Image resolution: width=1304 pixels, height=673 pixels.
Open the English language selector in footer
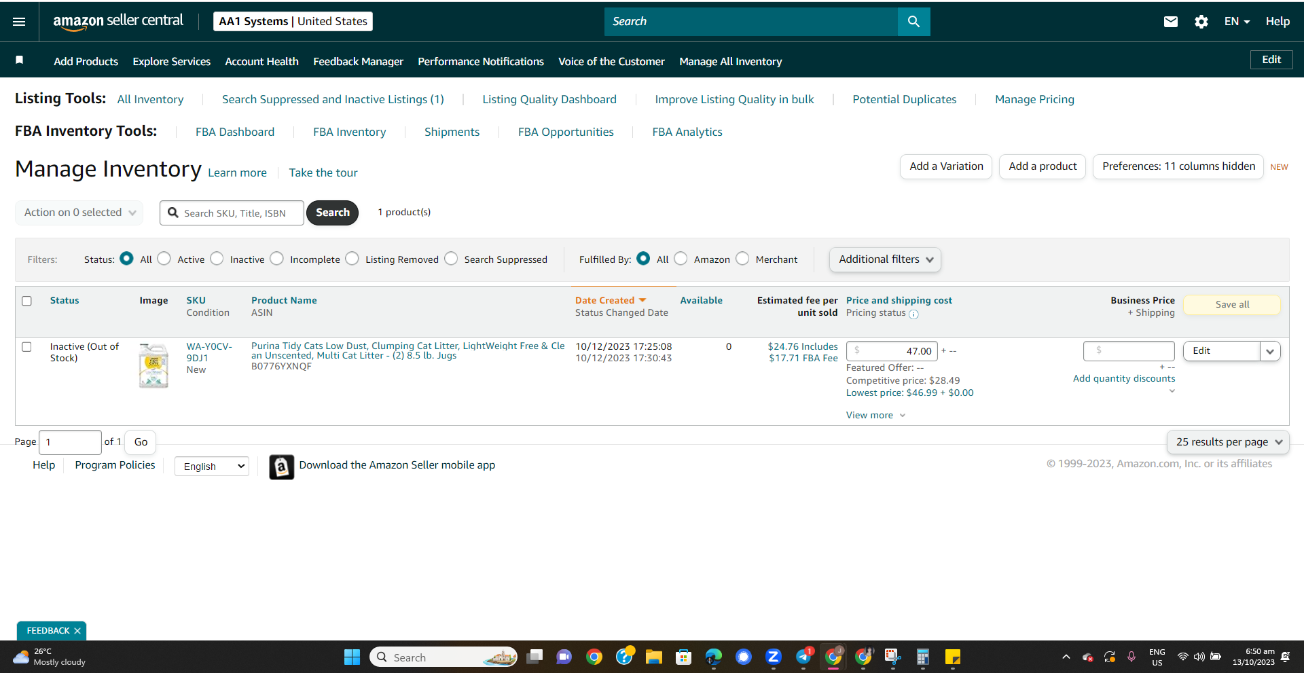[x=212, y=467]
